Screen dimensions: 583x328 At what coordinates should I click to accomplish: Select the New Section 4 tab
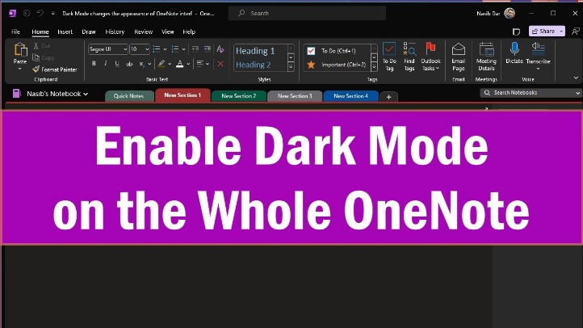[x=351, y=96]
